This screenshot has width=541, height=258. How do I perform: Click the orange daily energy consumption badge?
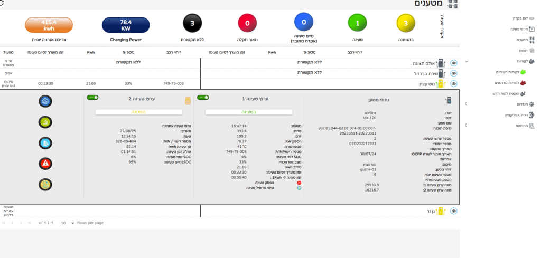(x=49, y=25)
